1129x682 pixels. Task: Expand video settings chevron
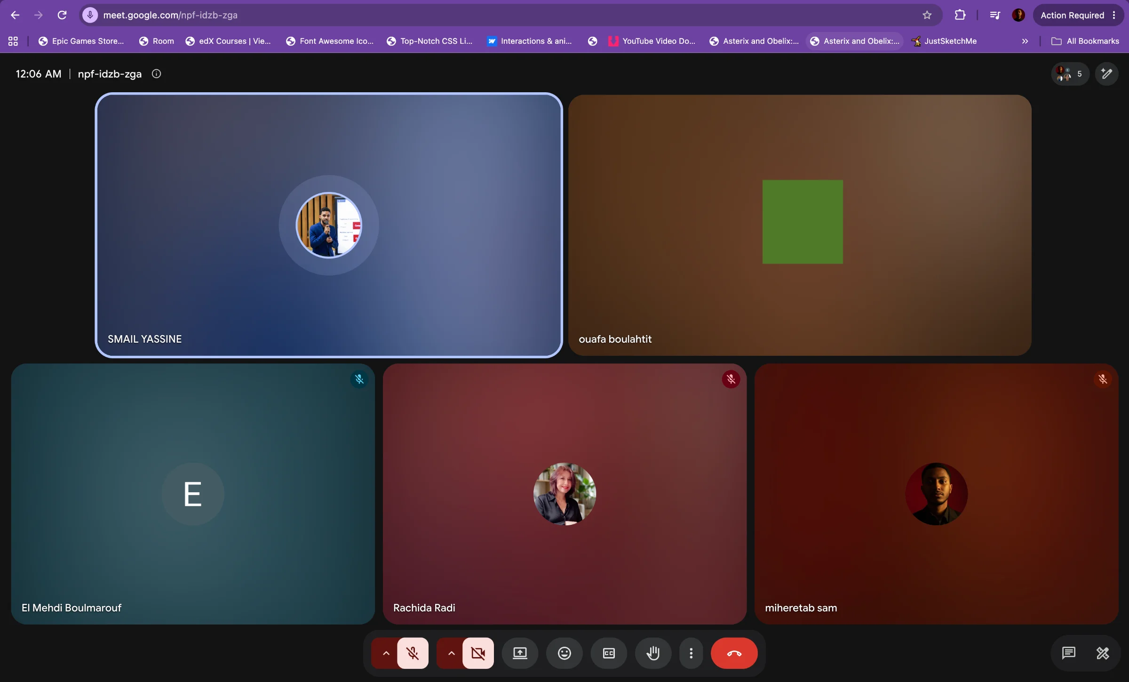click(451, 653)
